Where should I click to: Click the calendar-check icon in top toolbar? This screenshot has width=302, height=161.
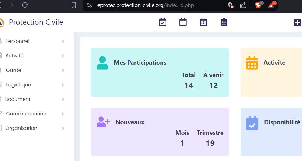(x=162, y=22)
